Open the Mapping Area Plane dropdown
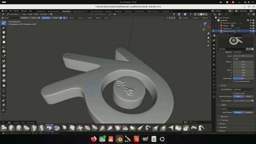 pos(243,52)
